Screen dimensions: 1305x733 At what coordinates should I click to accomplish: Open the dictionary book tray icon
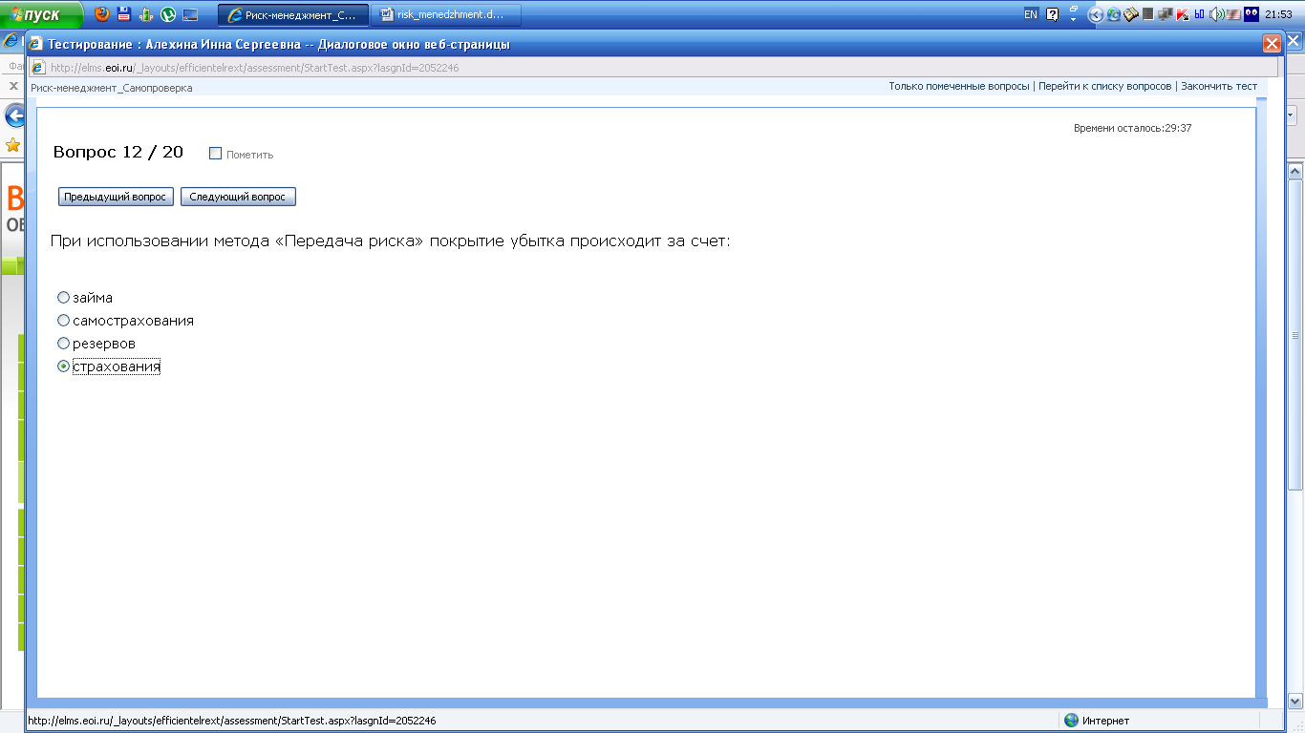(x=1130, y=14)
